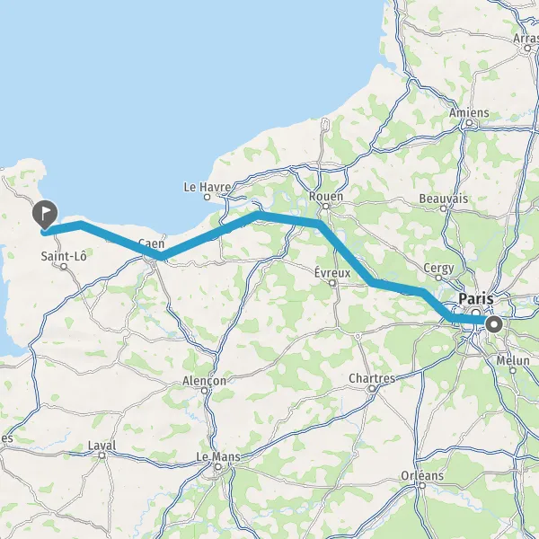Click the Chartres city marker dot
Viewport: 539px width, 539px height.
(372, 388)
